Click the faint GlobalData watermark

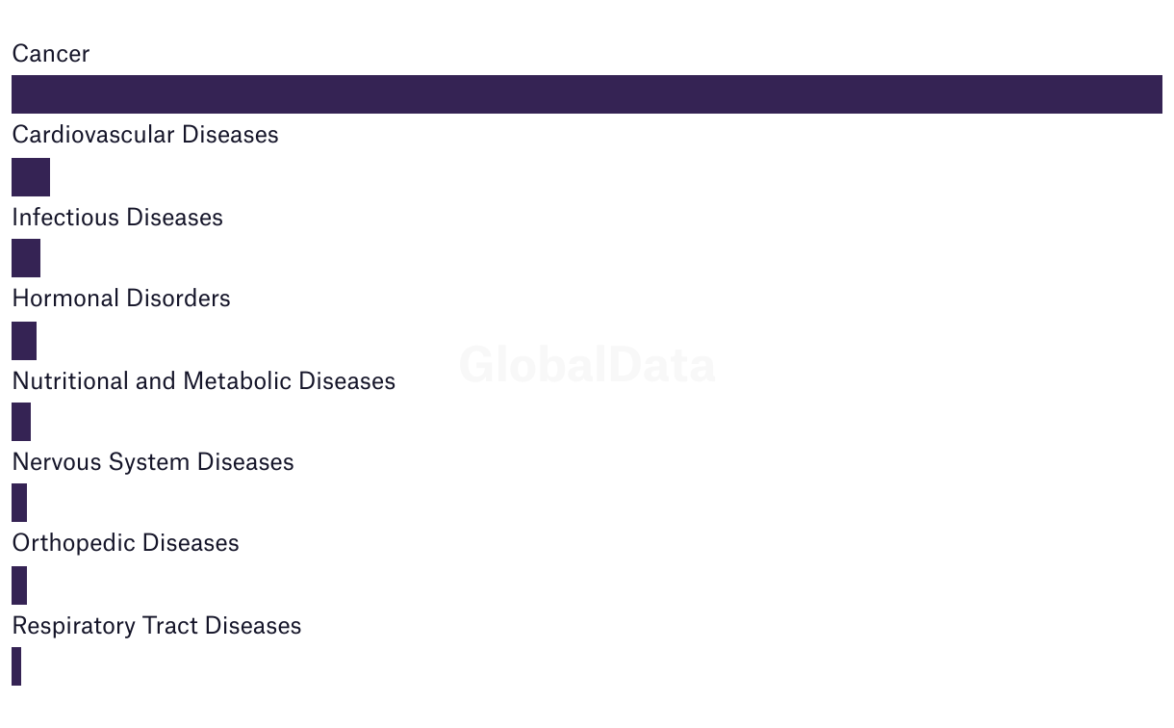tap(587, 366)
